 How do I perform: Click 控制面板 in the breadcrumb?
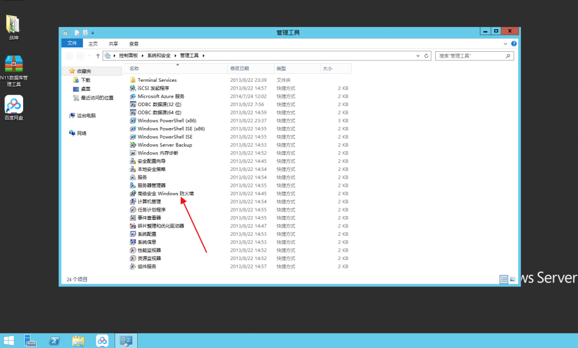click(128, 56)
